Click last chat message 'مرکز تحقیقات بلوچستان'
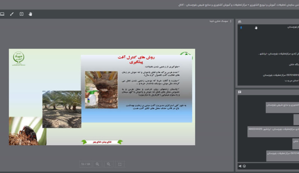Image resolution: width=299 pixels, height=173 pixels. [283, 156]
